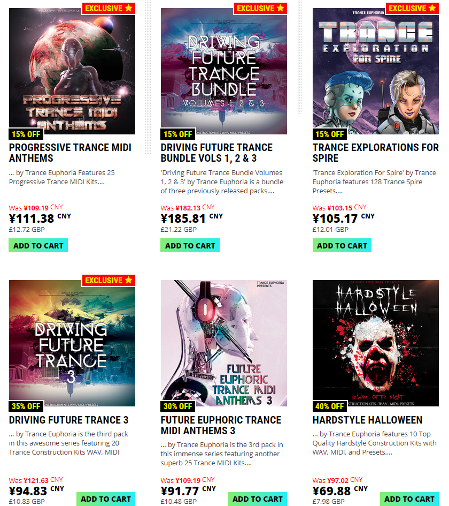Screen dimensions: 449x506
Task: Open Trance Exploration For Spire cover image
Action: coord(376,71)
